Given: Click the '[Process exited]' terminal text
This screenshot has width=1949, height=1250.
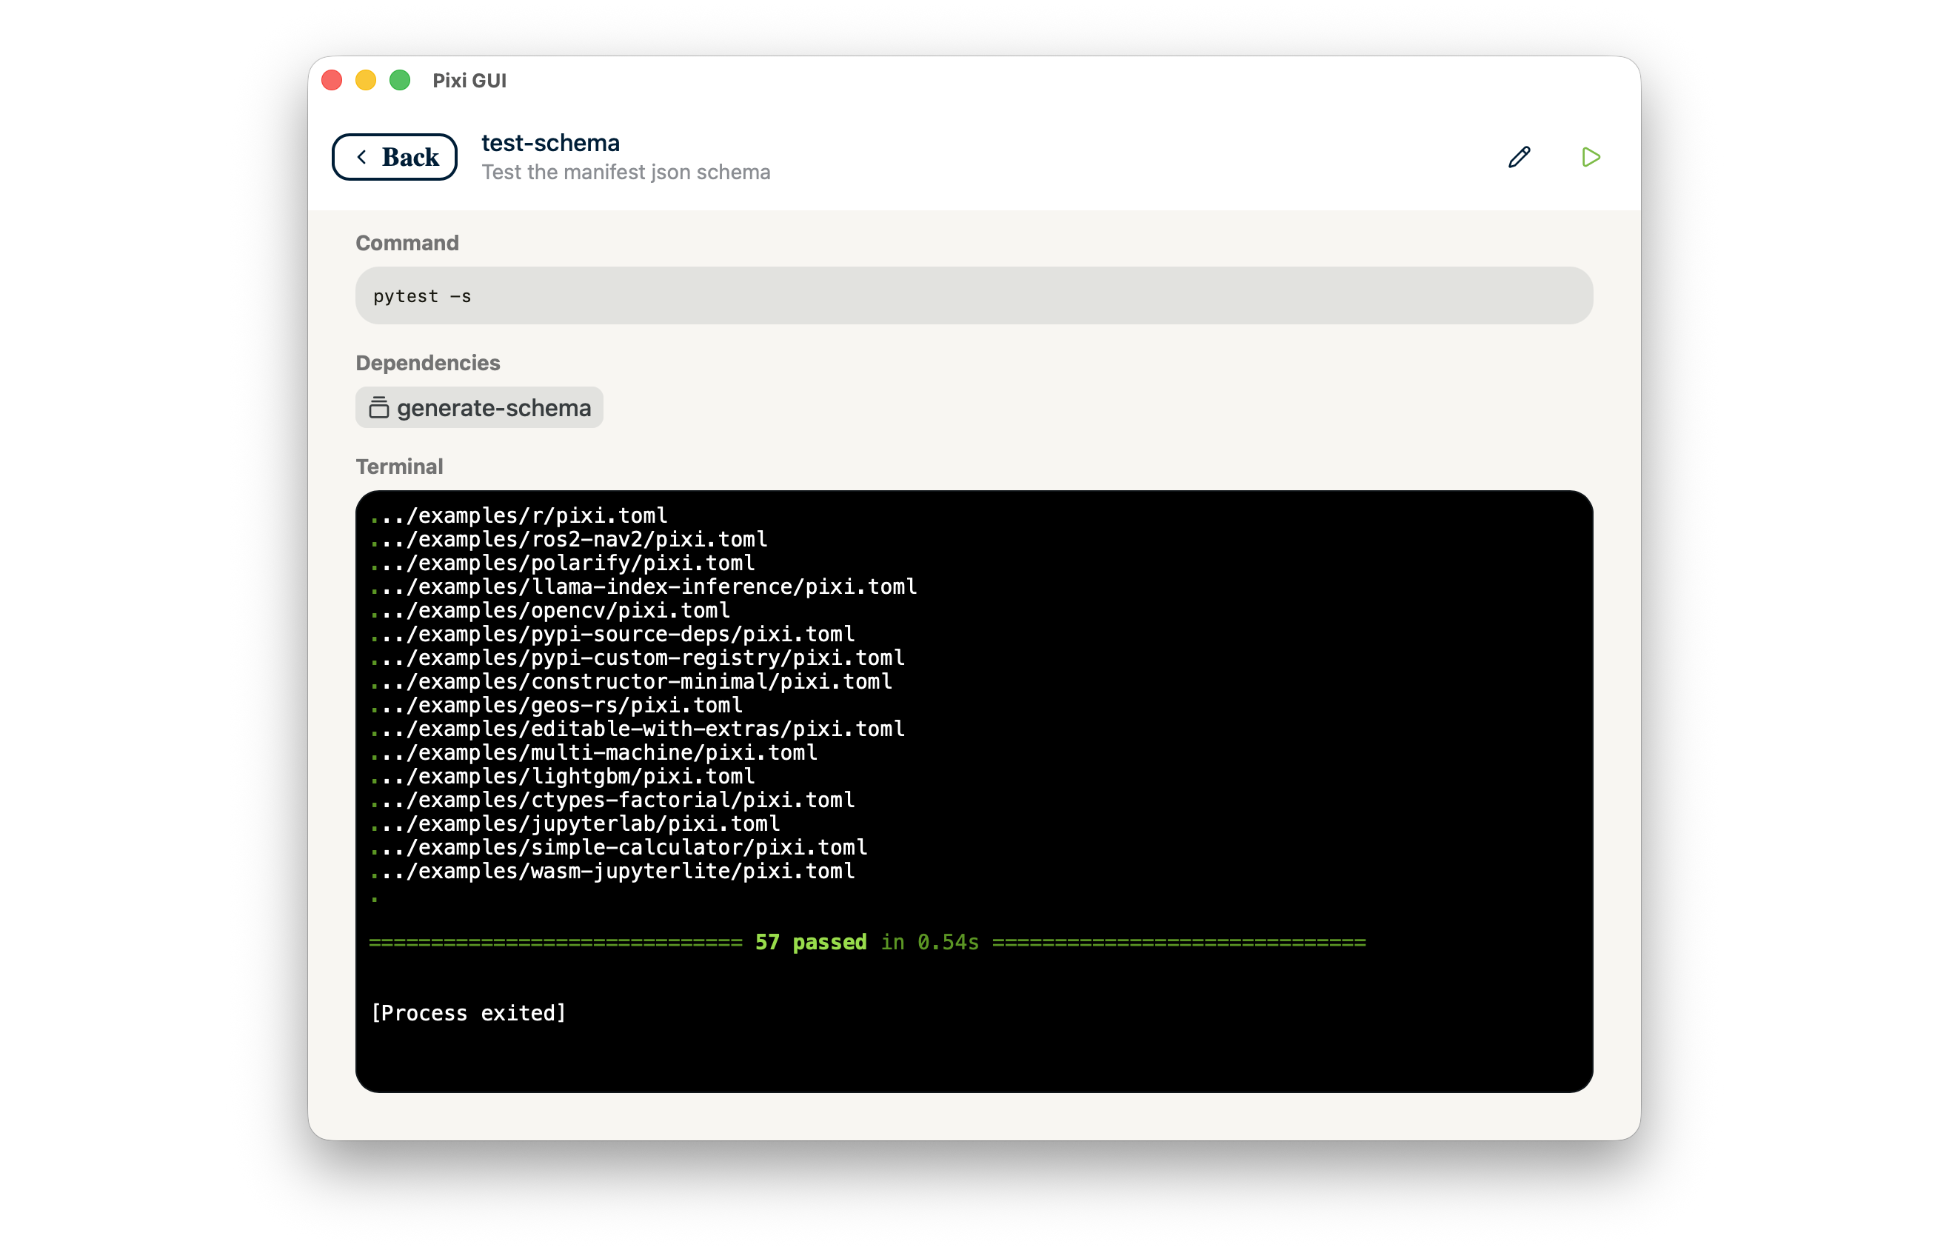Looking at the screenshot, I should click(468, 1013).
